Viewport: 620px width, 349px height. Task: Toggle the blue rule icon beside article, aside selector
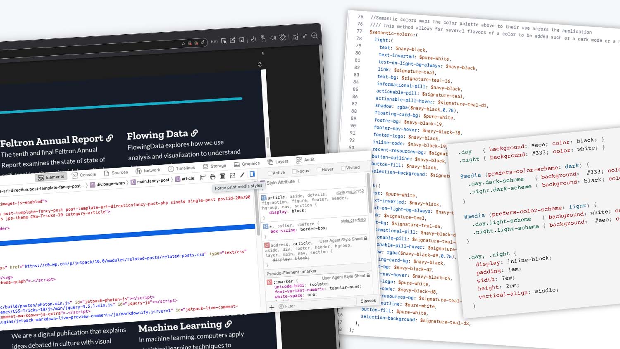coord(264,198)
